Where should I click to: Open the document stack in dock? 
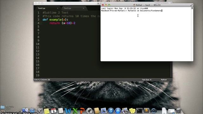tap(164, 111)
